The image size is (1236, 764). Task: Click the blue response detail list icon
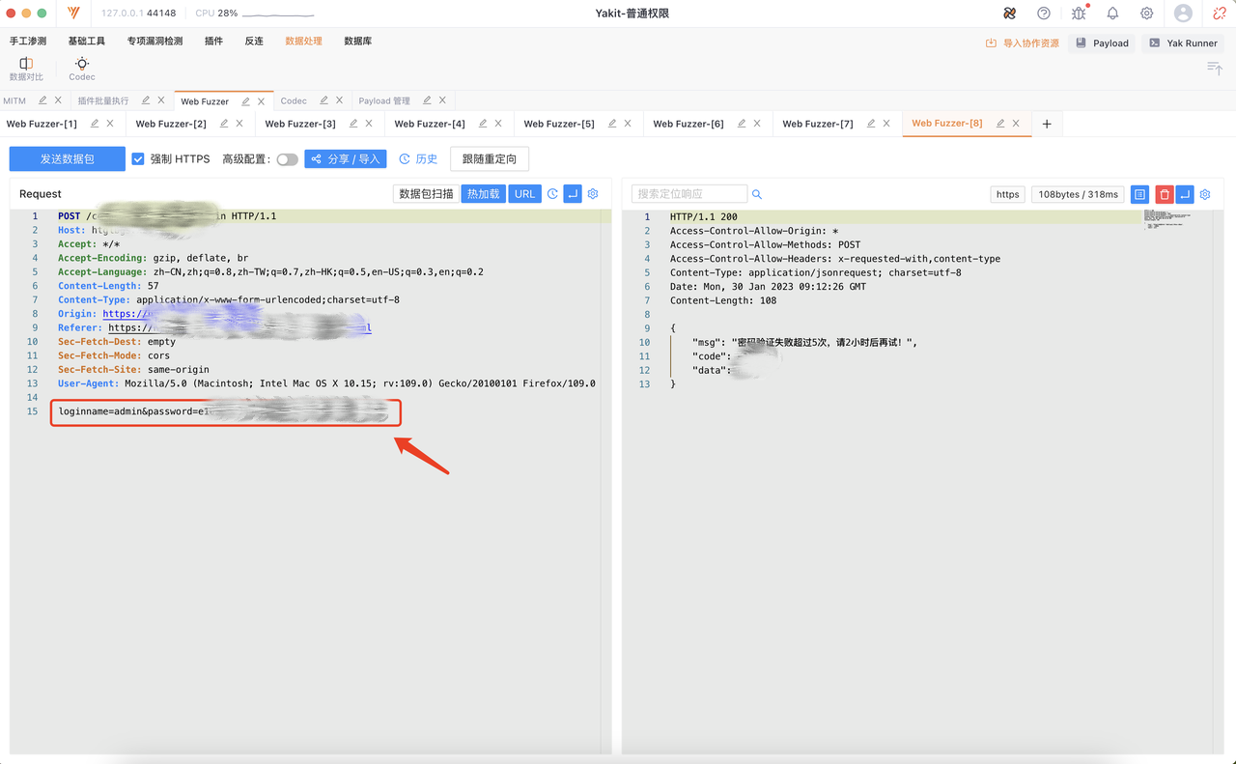[1139, 194]
